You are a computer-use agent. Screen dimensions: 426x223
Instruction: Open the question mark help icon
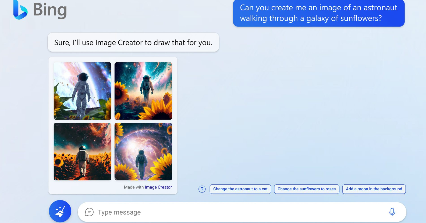[202, 189]
